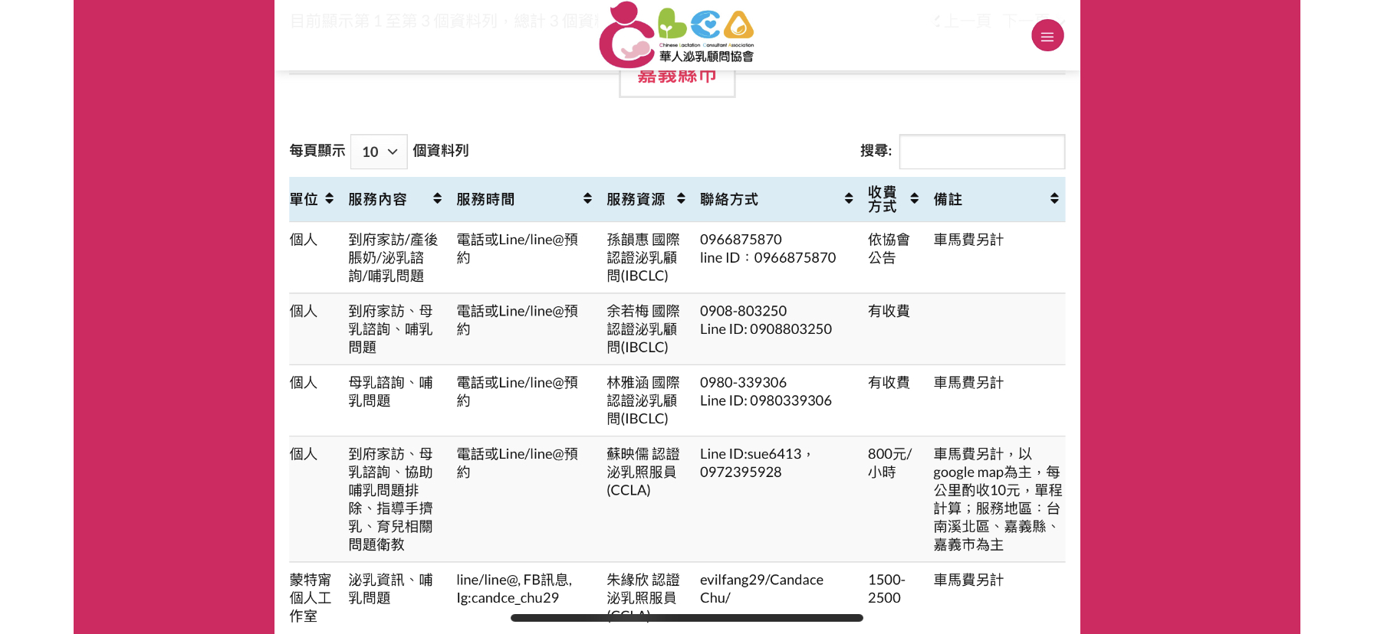Sort table by 服務時間 column

point(524,199)
